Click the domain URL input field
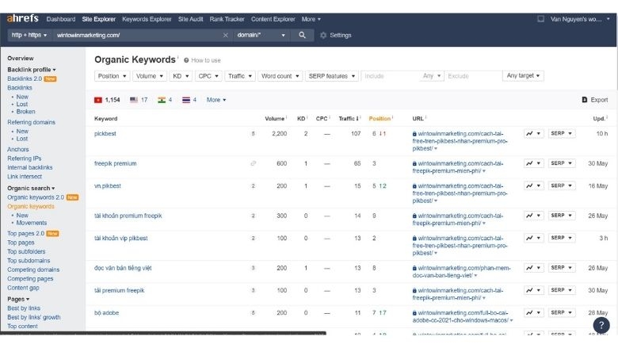Viewport: 618px width, 348px height. tap(137, 35)
